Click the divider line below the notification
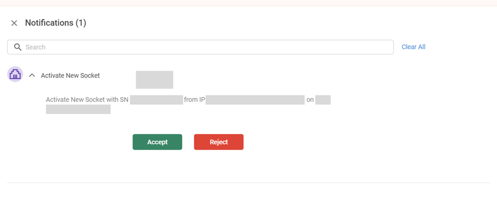The width and height of the screenshot is (497, 198). [x=248, y=183]
